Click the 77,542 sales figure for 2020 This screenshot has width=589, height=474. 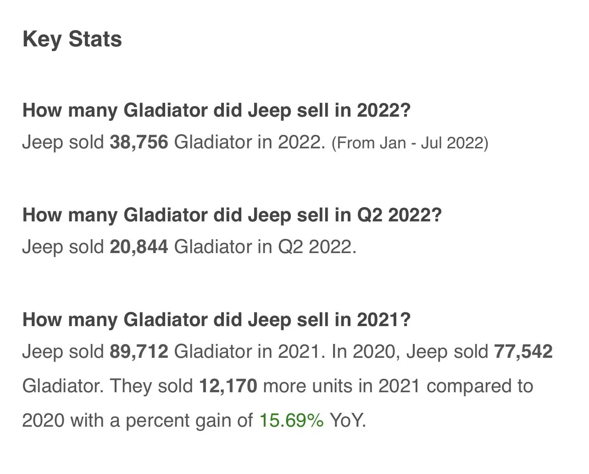pyautogui.click(x=523, y=351)
